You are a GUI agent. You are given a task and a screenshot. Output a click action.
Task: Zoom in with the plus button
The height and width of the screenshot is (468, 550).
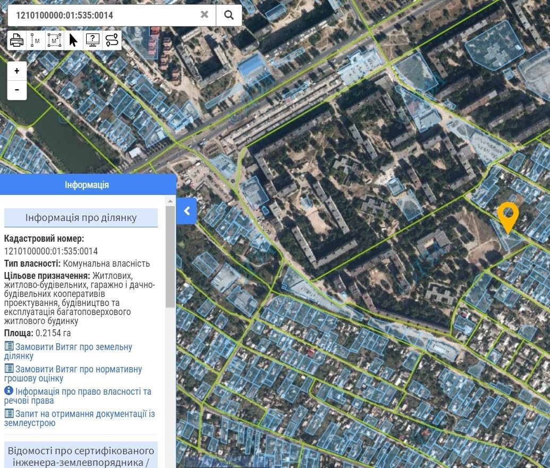(17, 71)
